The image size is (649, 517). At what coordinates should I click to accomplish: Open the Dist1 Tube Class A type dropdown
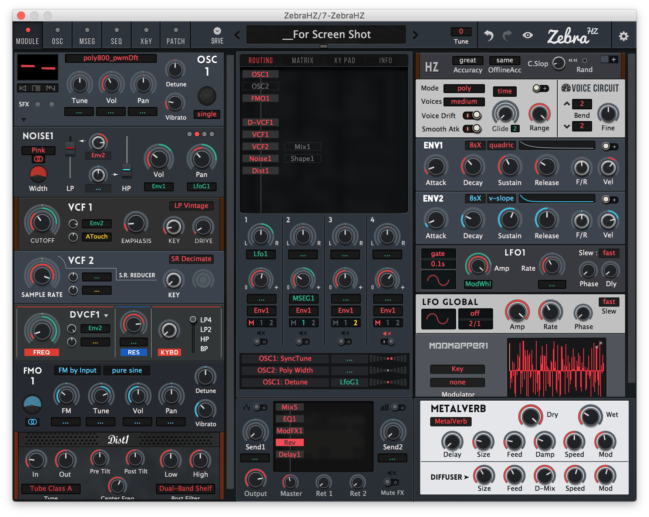51,488
